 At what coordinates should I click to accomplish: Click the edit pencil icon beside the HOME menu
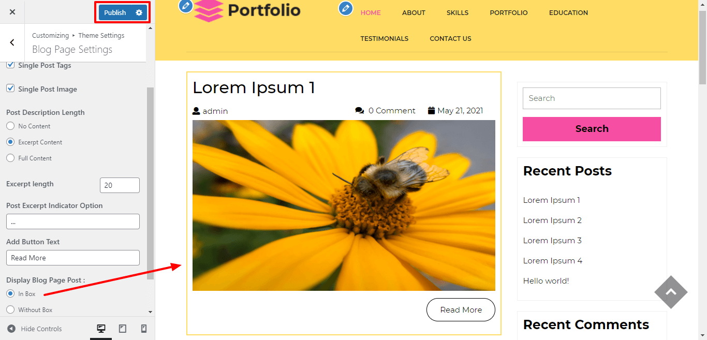(x=346, y=8)
